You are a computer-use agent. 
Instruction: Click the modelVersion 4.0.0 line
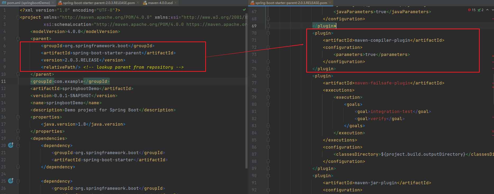(75, 31)
